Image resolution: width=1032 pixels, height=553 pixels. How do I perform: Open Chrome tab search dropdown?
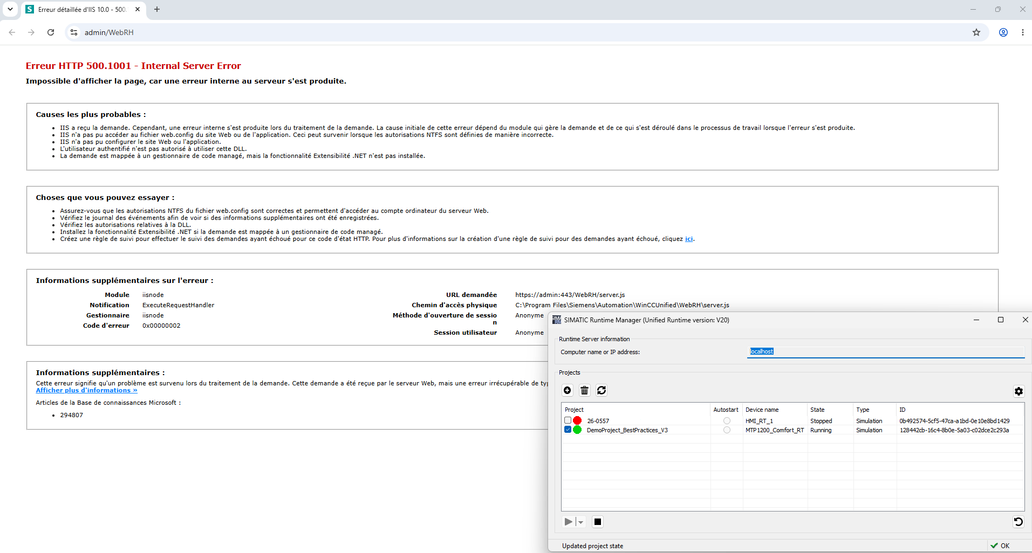10,9
